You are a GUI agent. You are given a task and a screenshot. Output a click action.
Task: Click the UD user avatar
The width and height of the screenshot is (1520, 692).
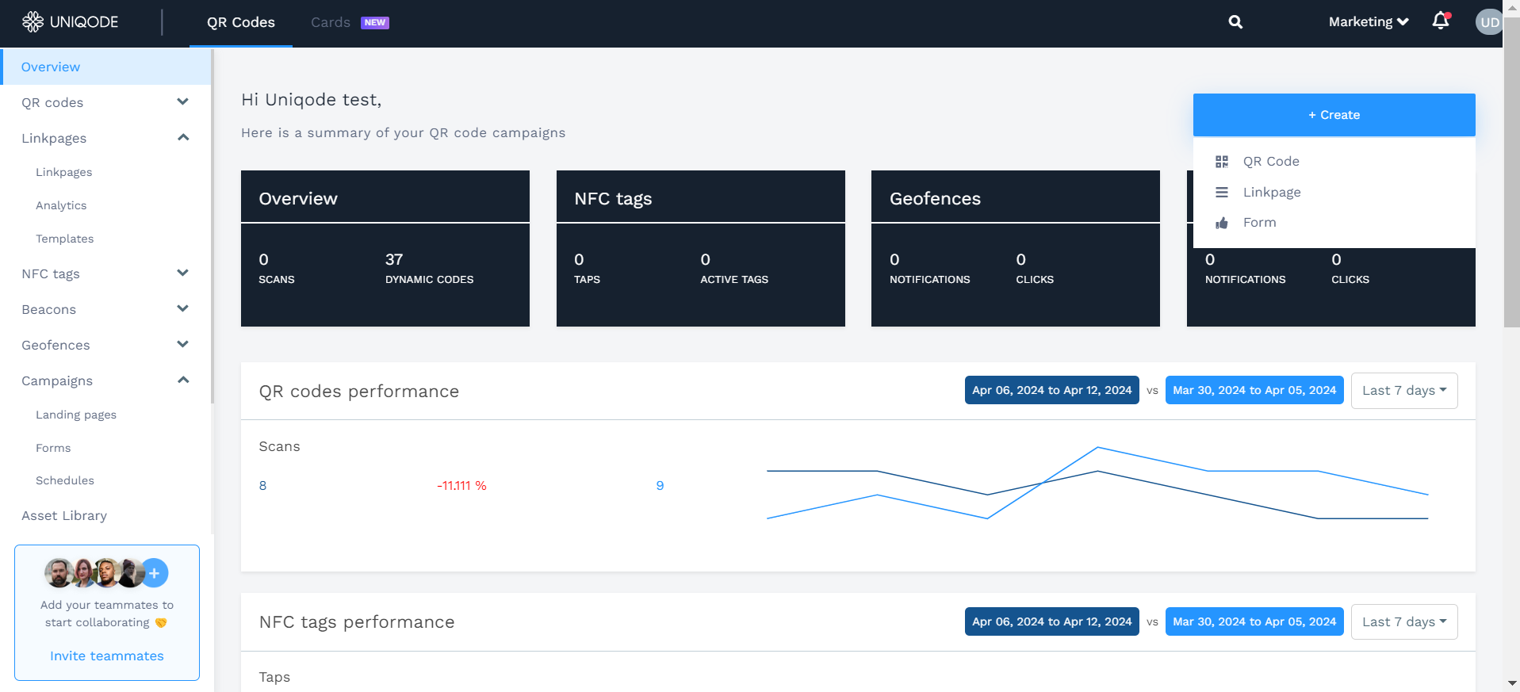(1488, 22)
